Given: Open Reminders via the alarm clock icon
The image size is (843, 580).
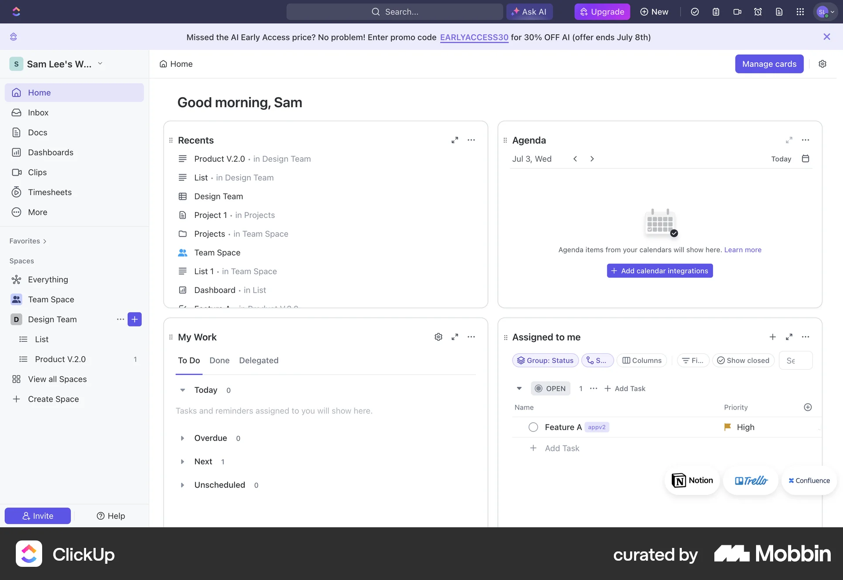Looking at the screenshot, I should pos(758,12).
